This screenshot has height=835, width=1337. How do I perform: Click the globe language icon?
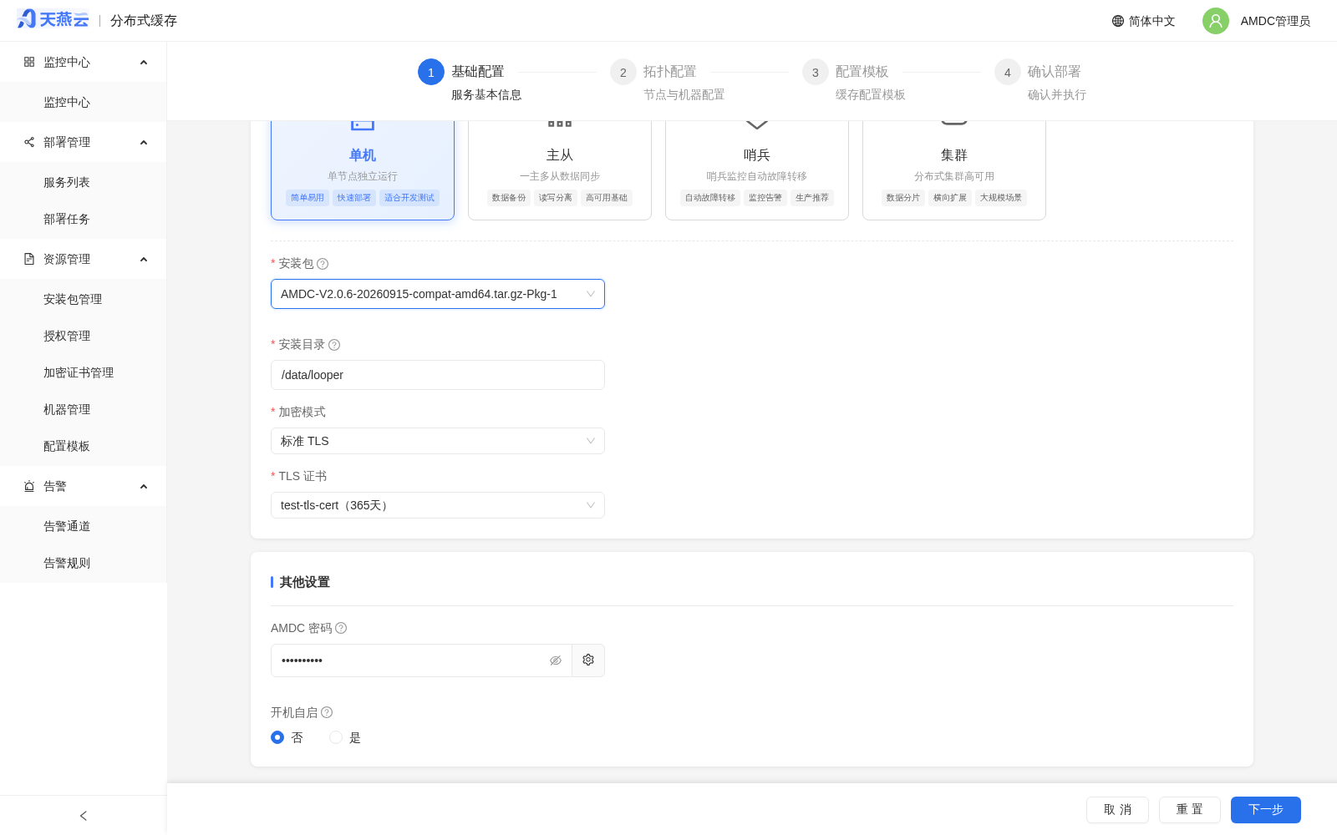(x=1118, y=21)
